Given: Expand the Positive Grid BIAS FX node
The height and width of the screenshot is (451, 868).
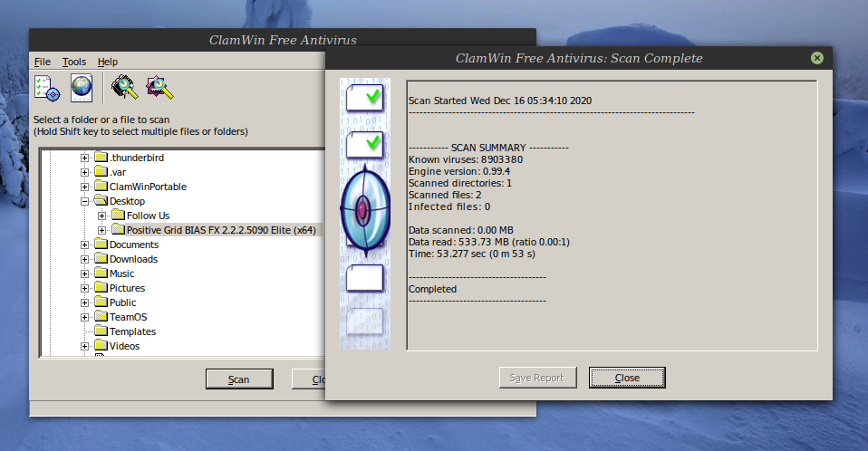Looking at the screenshot, I should point(101,230).
